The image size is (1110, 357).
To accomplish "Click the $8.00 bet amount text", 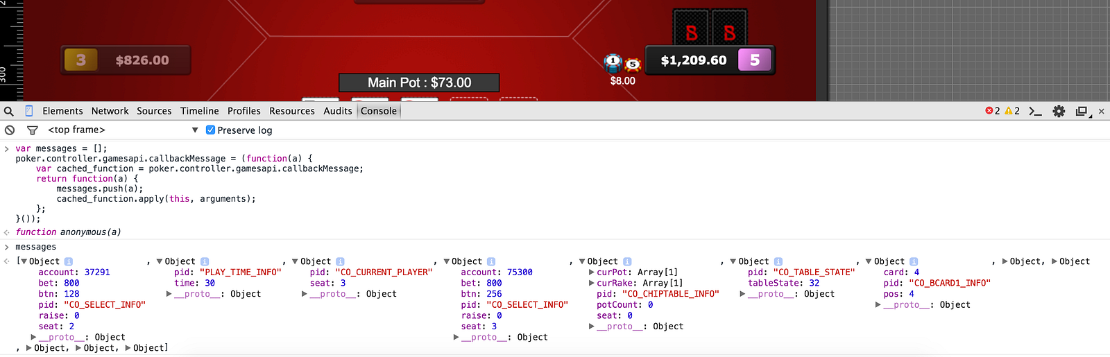I will pos(622,81).
